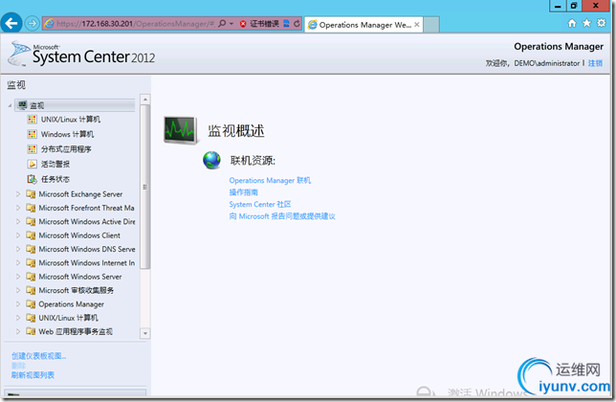Click the Windows 计算机 state view icon
This screenshot has height=402, width=616.
pyautogui.click(x=33, y=134)
